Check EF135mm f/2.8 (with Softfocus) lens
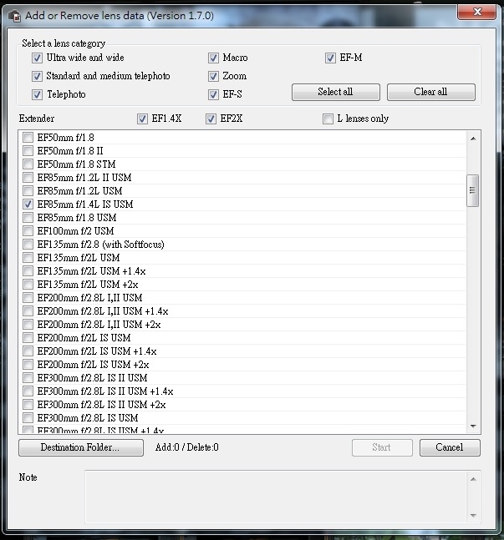 point(28,245)
